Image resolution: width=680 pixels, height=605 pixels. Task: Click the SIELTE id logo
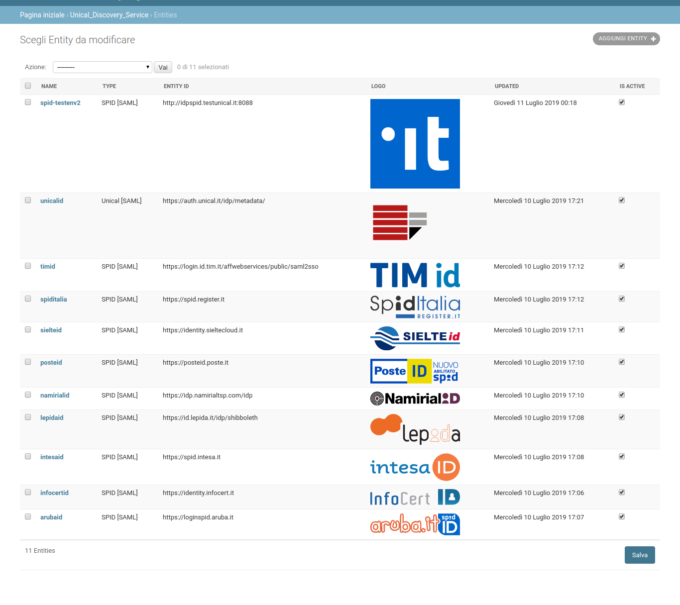pyautogui.click(x=415, y=338)
